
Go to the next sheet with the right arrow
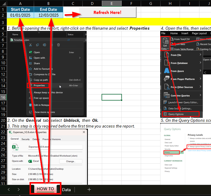click(19, 189)
